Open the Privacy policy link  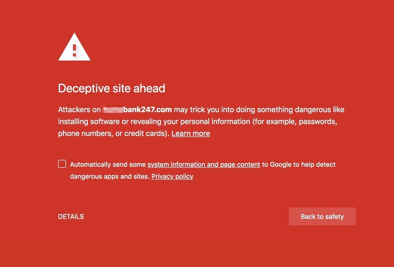(x=172, y=176)
